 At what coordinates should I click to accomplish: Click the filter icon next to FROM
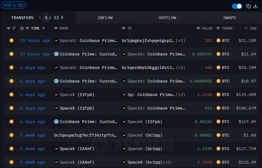56,28
